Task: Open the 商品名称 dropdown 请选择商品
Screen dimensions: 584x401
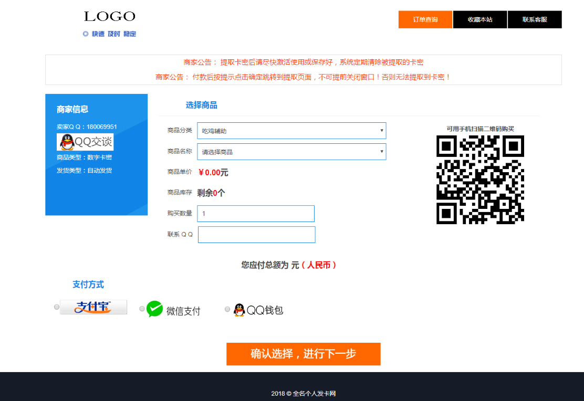Action: tap(291, 152)
